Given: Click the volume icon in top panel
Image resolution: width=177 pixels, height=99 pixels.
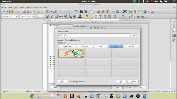Looking at the screenshot, I should [156, 1].
